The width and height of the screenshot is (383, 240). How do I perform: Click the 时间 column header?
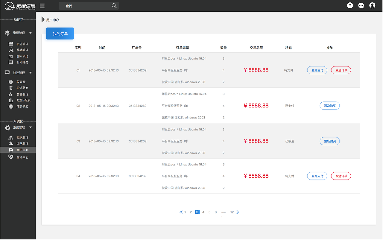(102, 48)
